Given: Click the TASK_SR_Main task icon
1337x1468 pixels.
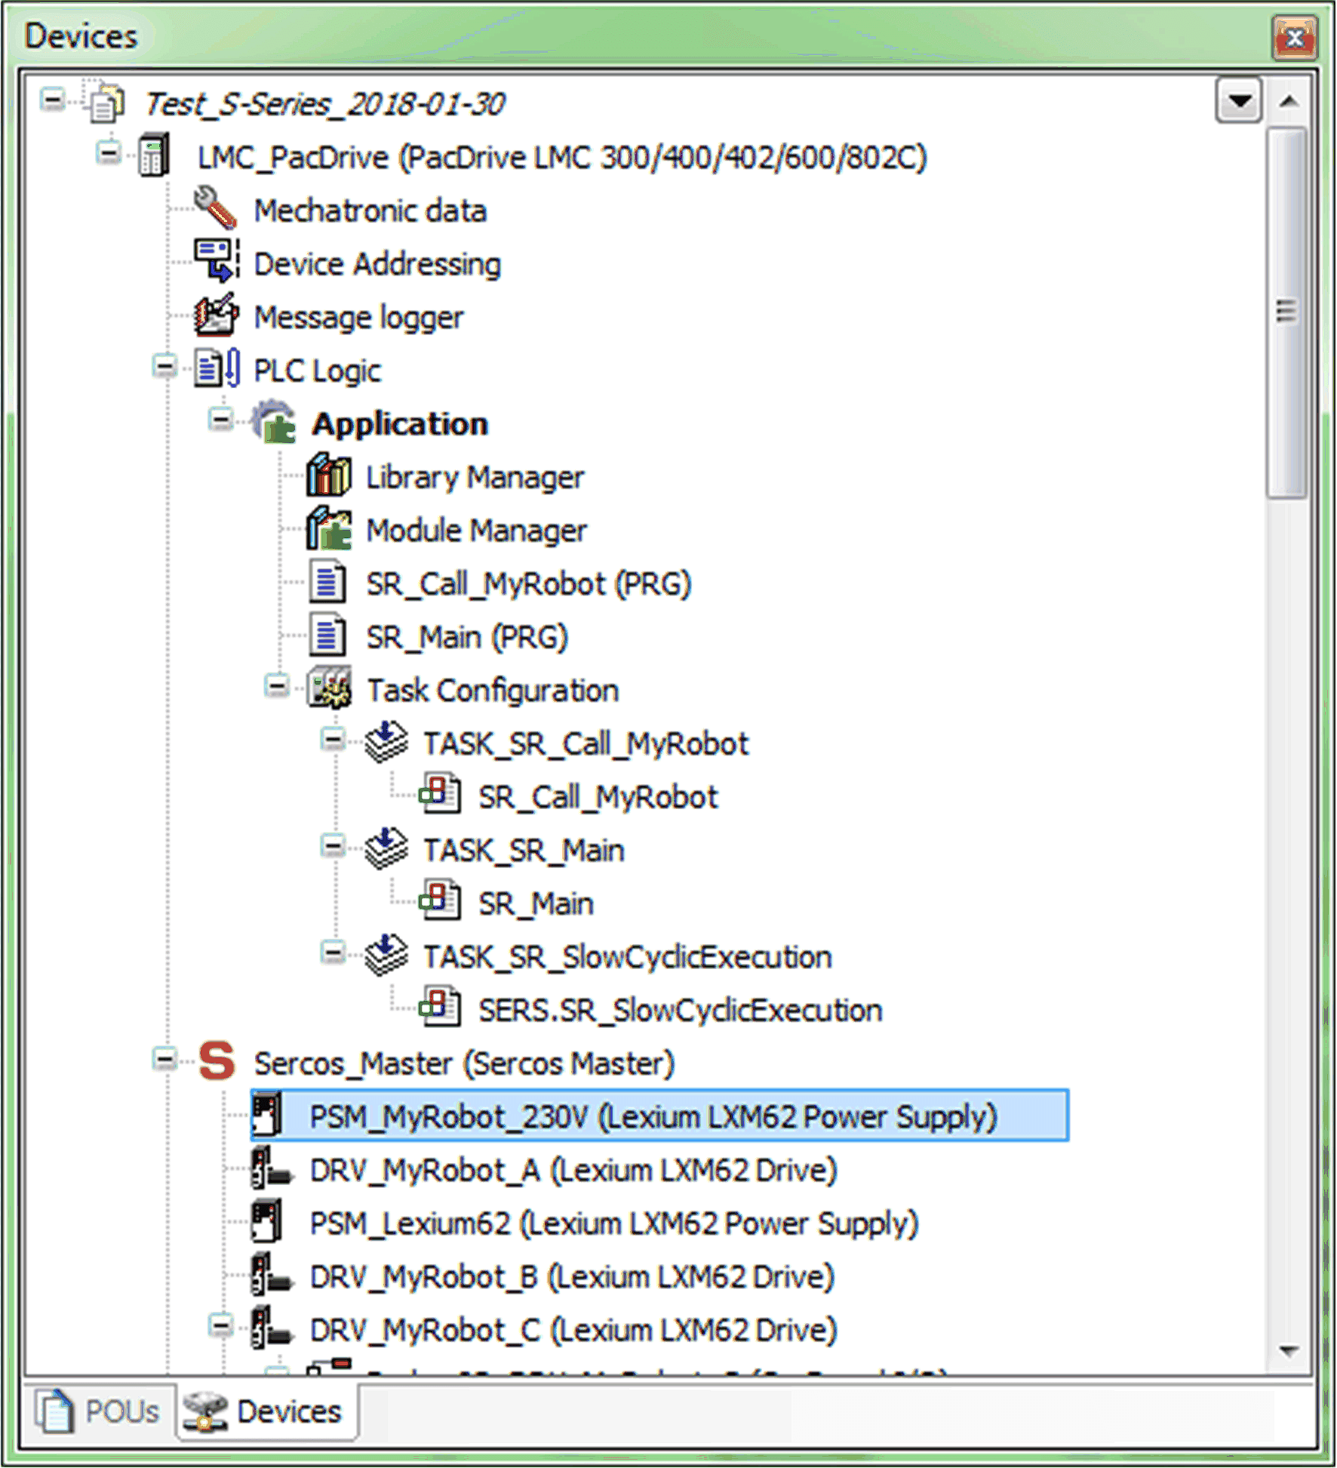Looking at the screenshot, I should (x=386, y=848).
